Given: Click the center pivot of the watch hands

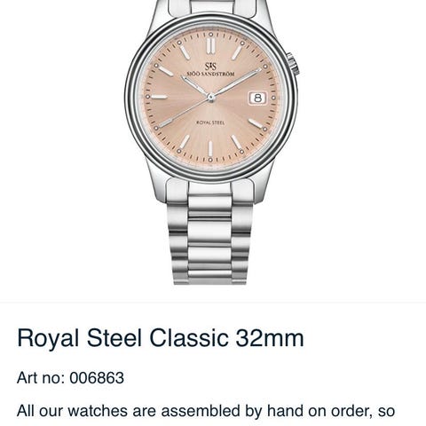Looking at the screenshot, I should [x=210, y=98].
